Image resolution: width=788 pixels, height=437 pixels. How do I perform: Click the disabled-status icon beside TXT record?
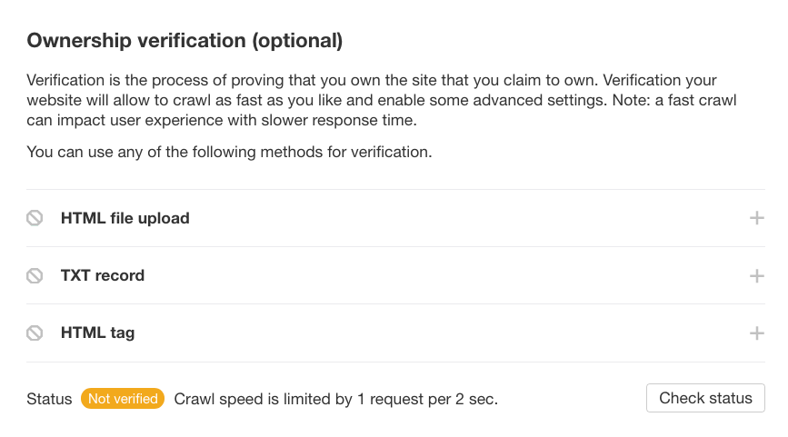(35, 275)
